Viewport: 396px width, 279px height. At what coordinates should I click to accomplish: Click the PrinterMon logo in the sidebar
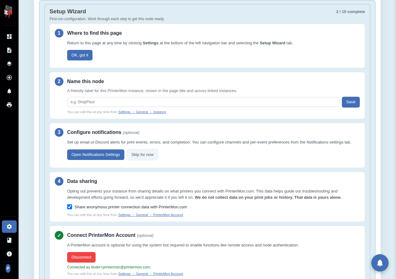click(x=9, y=11)
